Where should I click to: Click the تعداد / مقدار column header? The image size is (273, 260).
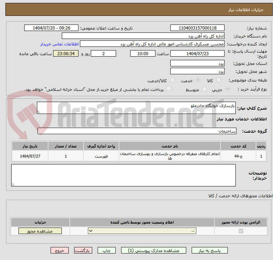click(66, 146)
